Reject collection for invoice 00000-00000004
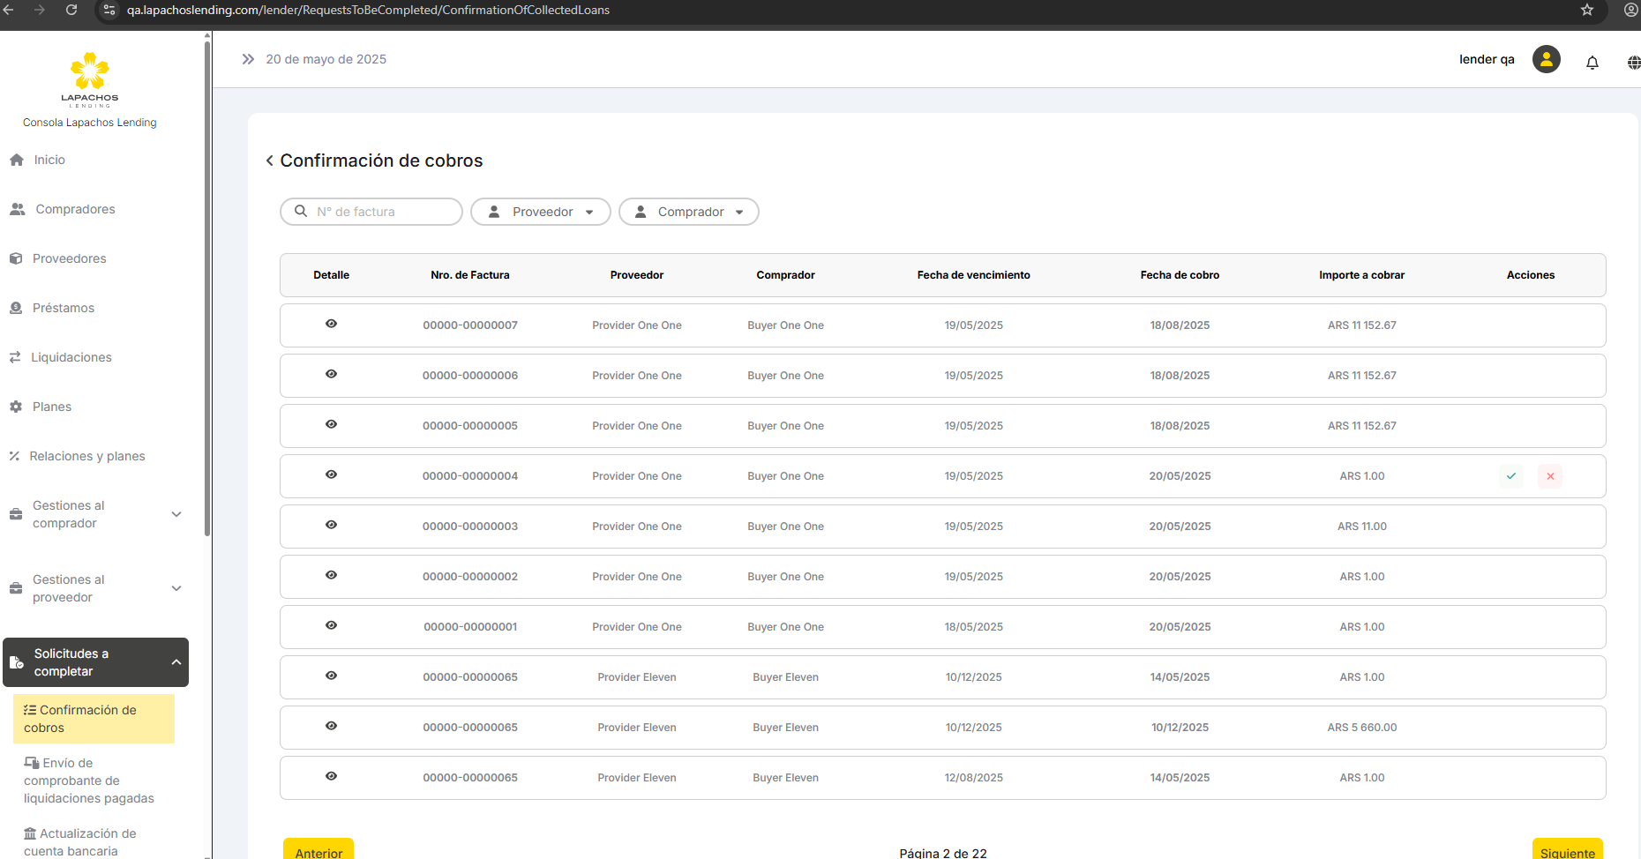Screen dimensions: 1641x859 tap(1549, 476)
